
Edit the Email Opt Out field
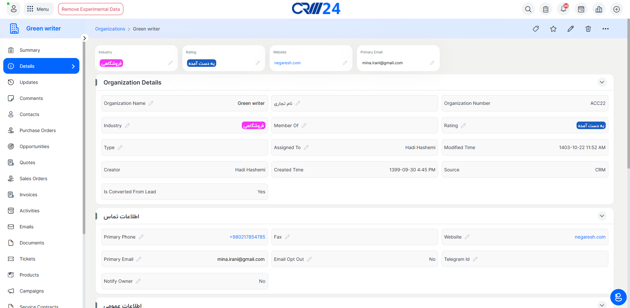click(x=309, y=259)
